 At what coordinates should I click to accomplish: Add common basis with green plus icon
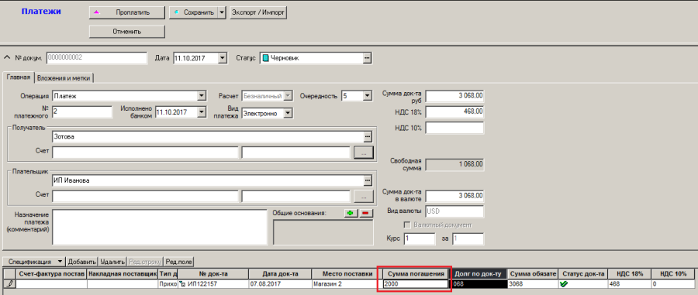coord(351,213)
